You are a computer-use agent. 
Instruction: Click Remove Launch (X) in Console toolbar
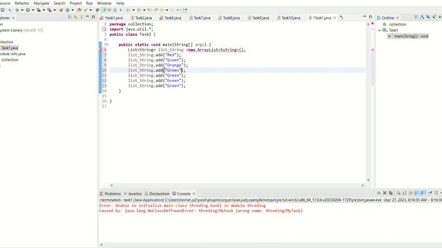385,193
